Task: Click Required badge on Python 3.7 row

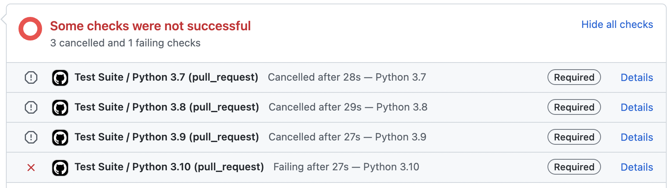Action: (x=574, y=77)
